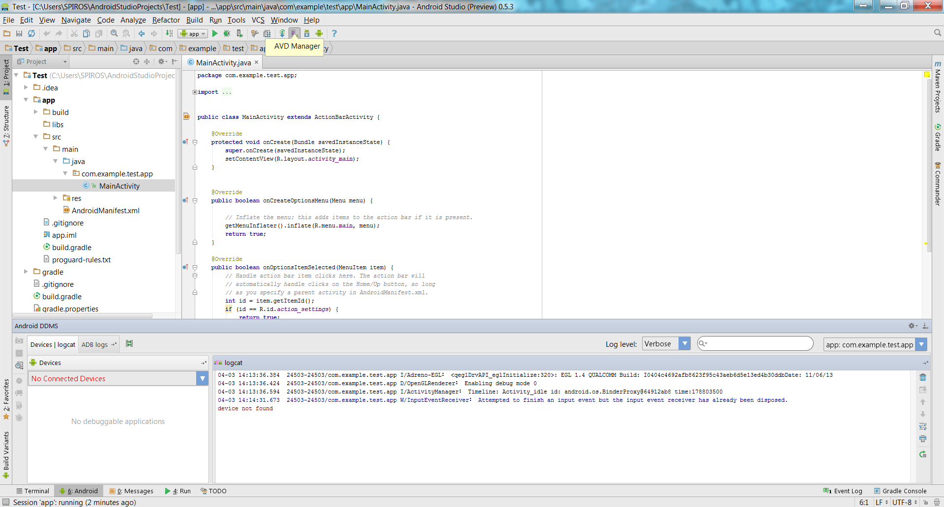Click the Open file toolbar icon

point(7,33)
